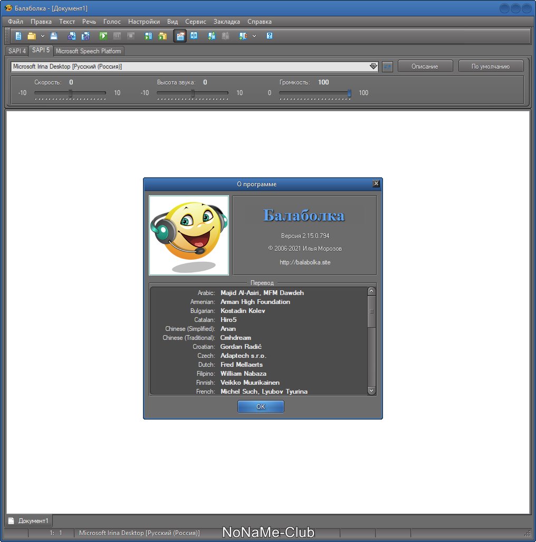Open the recent files arrow beside Open folder
The width and height of the screenshot is (536, 542).
click(x=43, y=36)
